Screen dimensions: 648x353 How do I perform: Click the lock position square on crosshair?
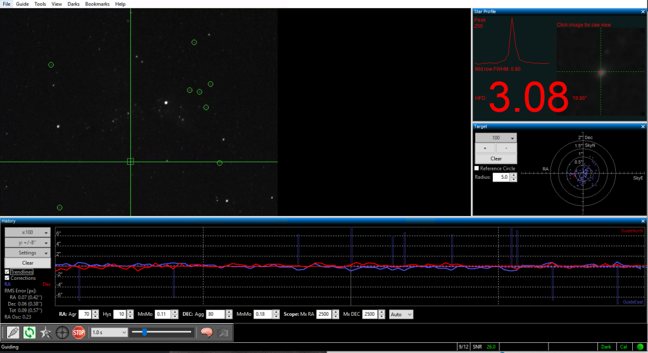(130, 162)
